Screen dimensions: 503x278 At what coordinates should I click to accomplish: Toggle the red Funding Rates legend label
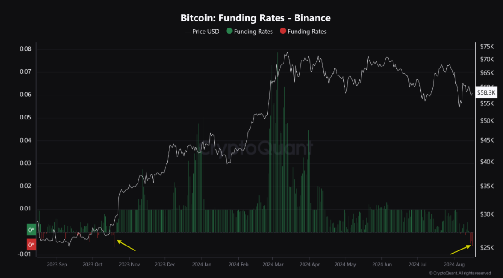pyautogui.click(x=307, y=32)
